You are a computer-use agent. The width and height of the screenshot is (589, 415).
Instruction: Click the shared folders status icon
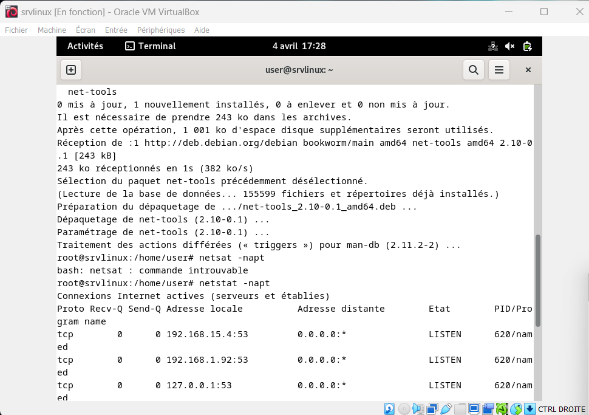[x=460, y=408]
